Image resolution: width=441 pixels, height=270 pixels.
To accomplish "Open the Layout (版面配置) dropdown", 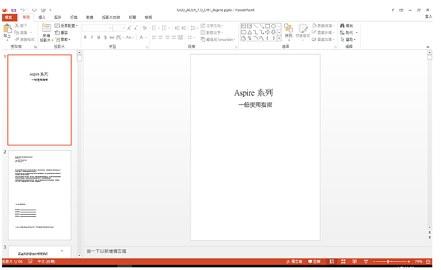I will coord(67,26).
